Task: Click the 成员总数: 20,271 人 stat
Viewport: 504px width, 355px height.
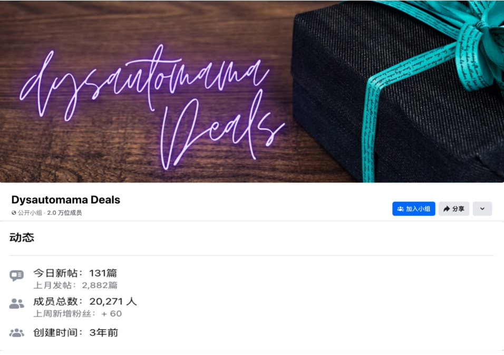Action: (x=85, y=301)
